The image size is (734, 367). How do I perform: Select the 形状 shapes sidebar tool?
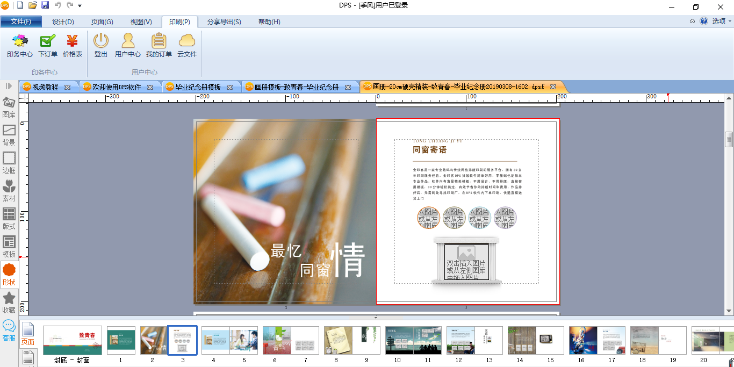coord(9,275)
